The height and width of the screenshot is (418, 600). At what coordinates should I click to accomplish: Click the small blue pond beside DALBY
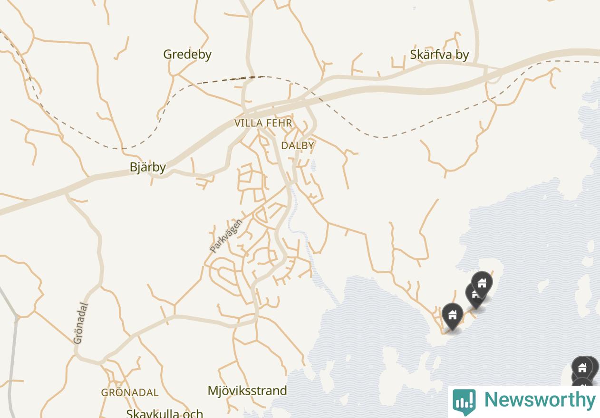tap(313, 165)
